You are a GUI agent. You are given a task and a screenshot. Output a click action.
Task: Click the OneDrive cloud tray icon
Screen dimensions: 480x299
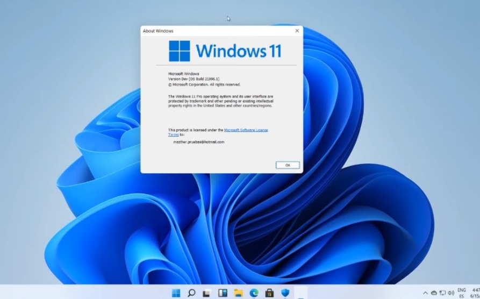coord(434,293)
